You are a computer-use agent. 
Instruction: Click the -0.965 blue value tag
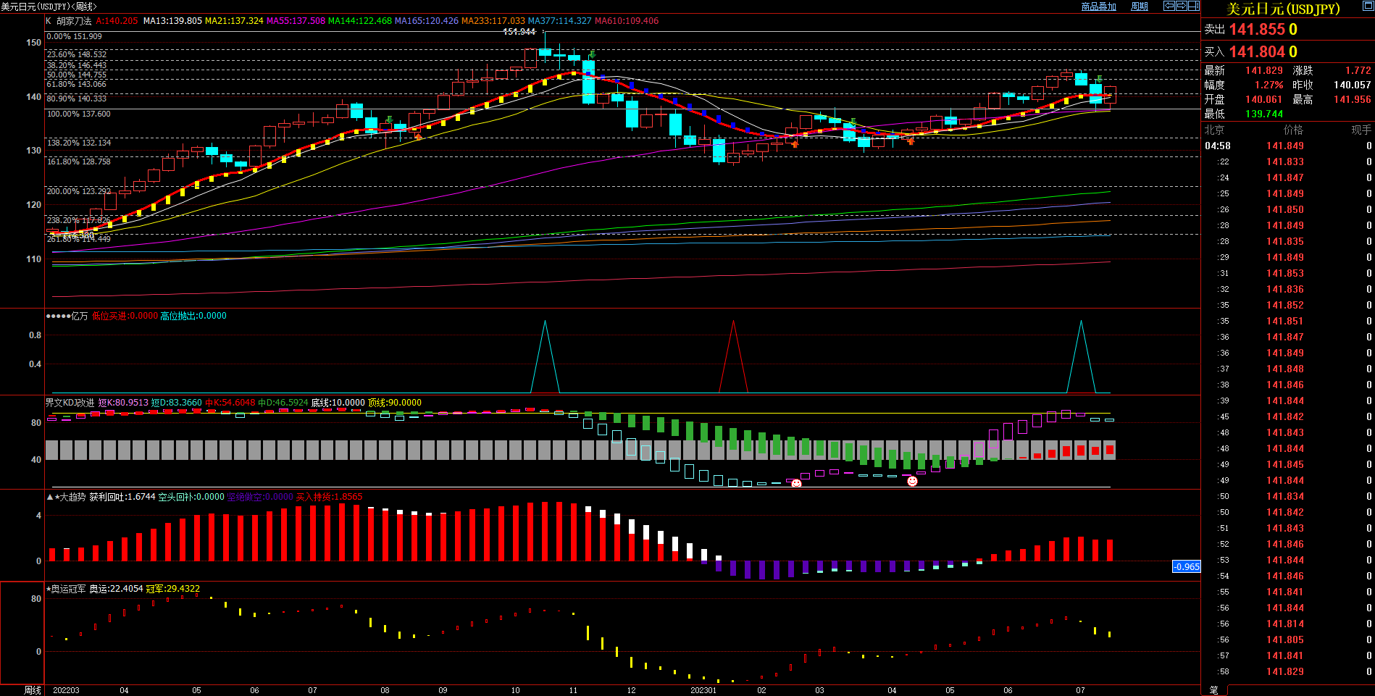coord(1186,566)
